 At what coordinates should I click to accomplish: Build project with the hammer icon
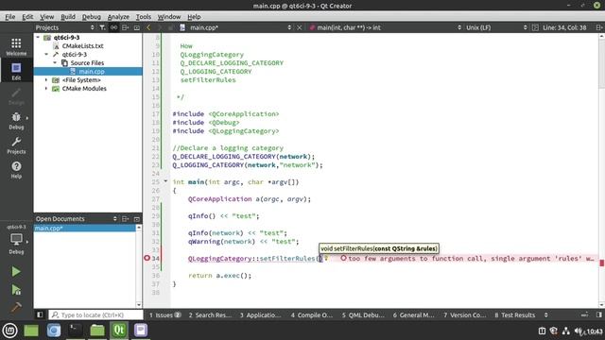tap(16, 307)
